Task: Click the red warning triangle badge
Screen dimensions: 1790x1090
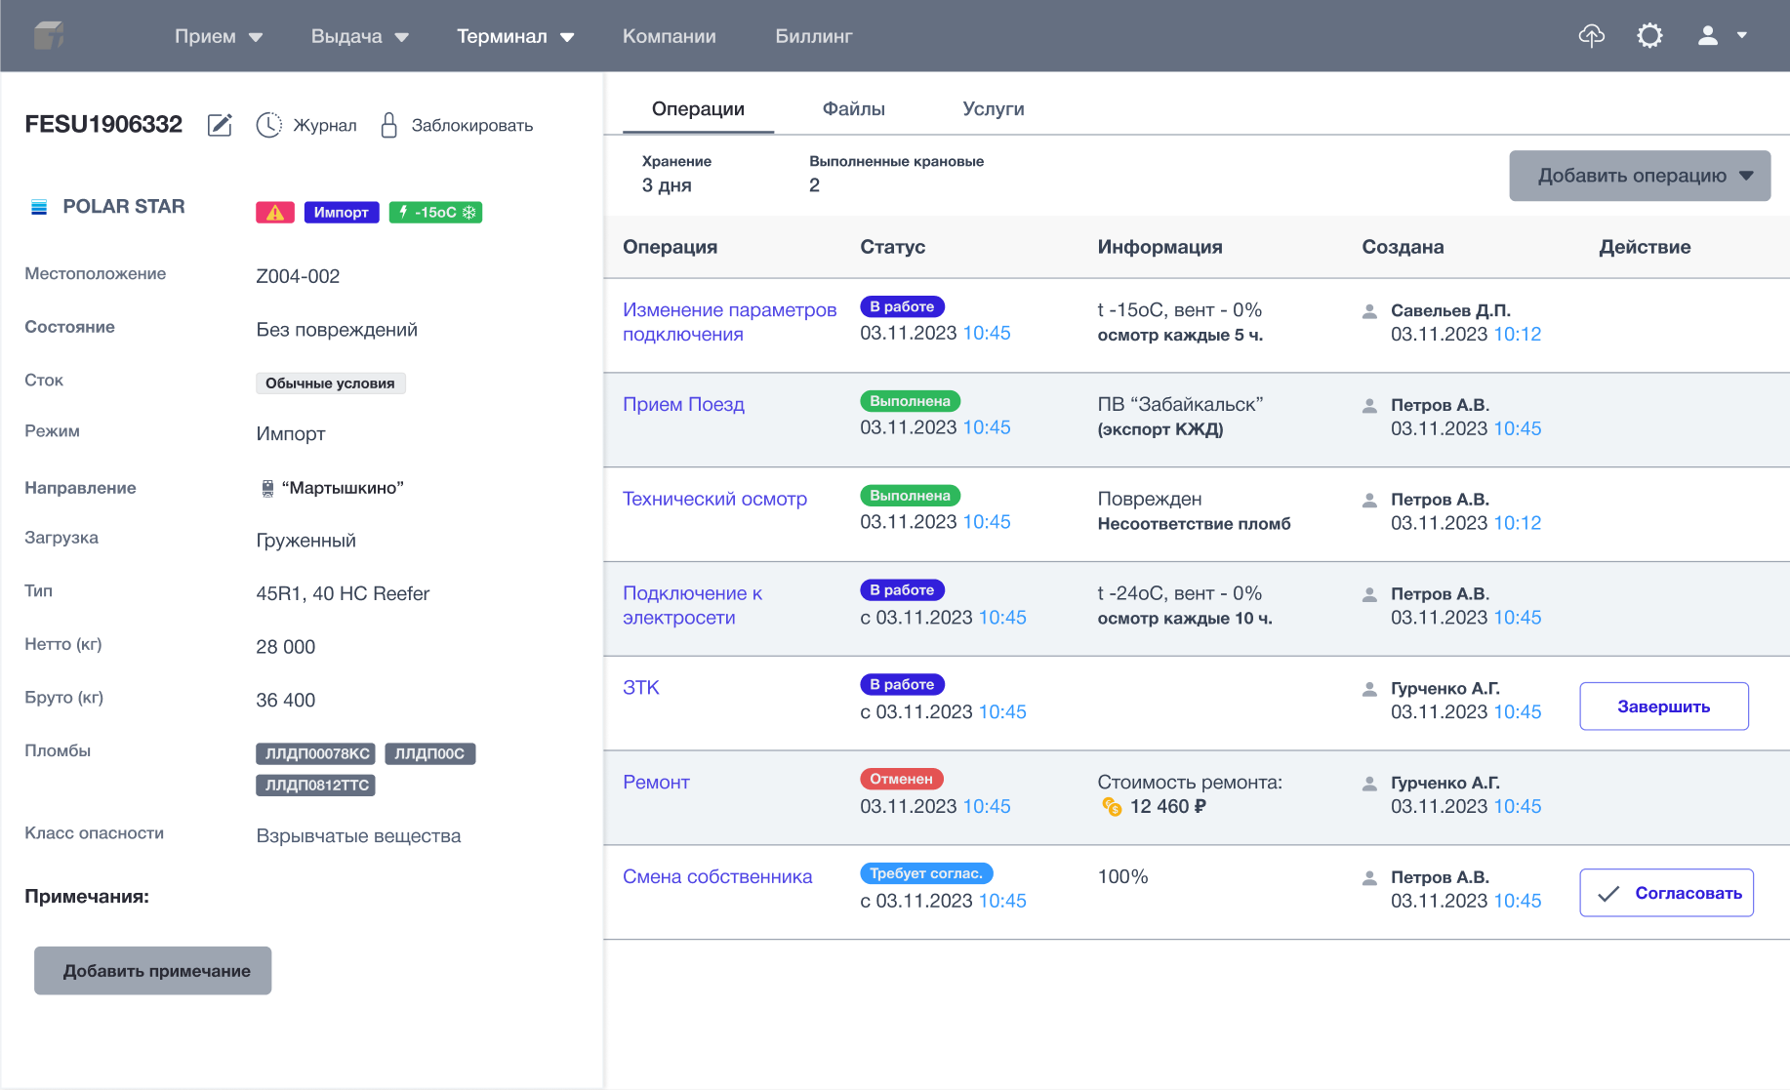Action: coord(275,212)
